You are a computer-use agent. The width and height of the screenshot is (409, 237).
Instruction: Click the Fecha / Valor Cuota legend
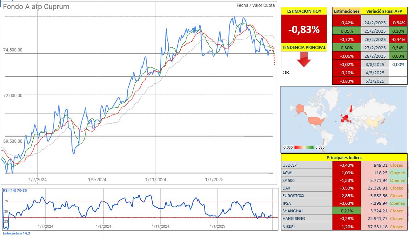(256, 5)
